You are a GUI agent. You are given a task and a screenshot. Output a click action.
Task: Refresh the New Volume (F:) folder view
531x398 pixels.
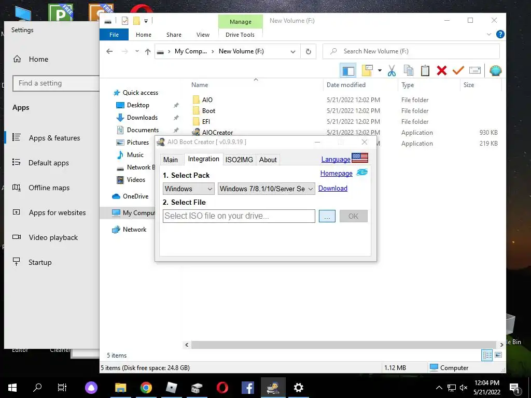[x=308, y=51]
